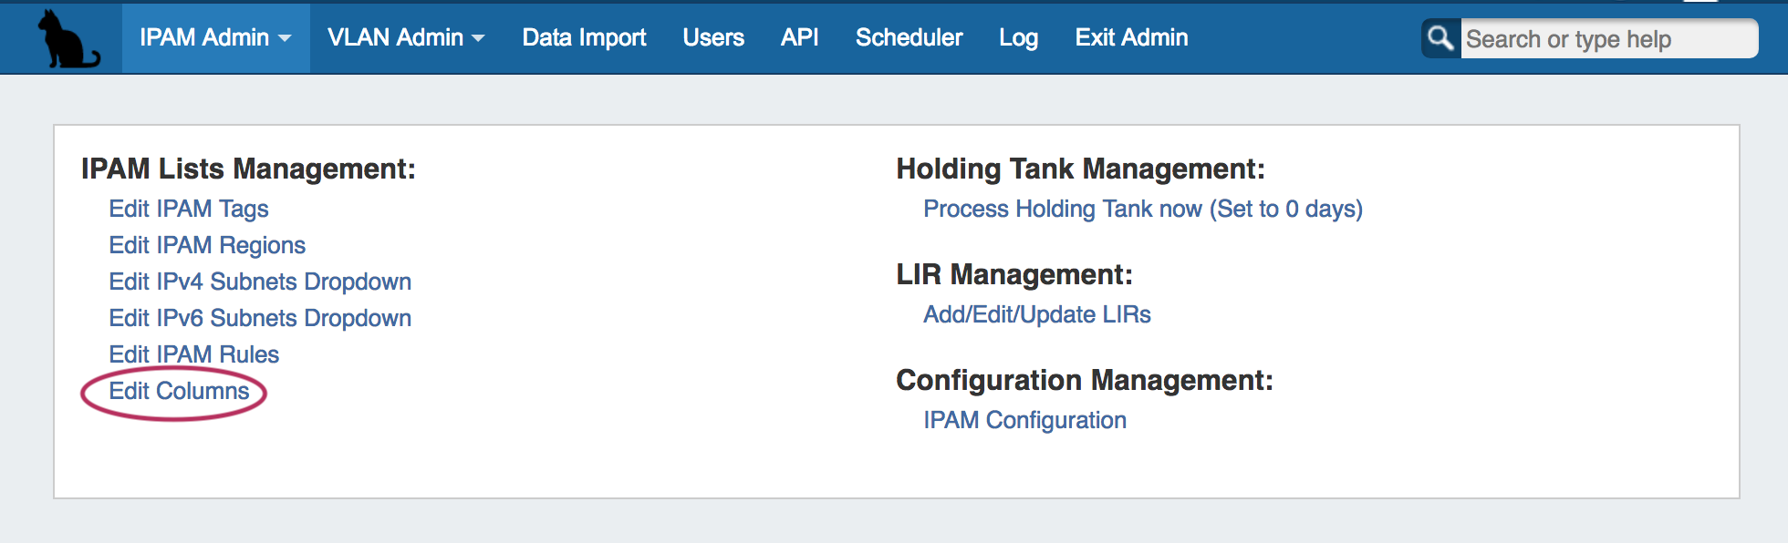Open the Data Import menu item

(x=584, y=37)
